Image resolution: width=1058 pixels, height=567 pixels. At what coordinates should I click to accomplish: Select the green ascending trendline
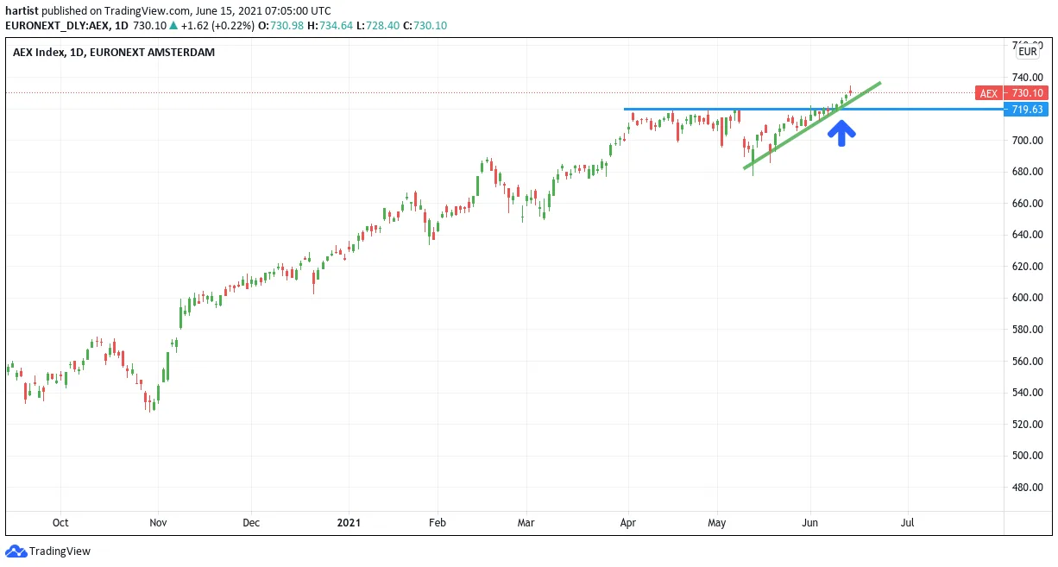tap(811, 126)
